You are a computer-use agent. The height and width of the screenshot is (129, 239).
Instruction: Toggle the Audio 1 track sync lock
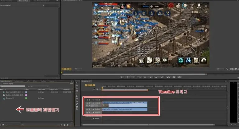click(x=90, y=109)
